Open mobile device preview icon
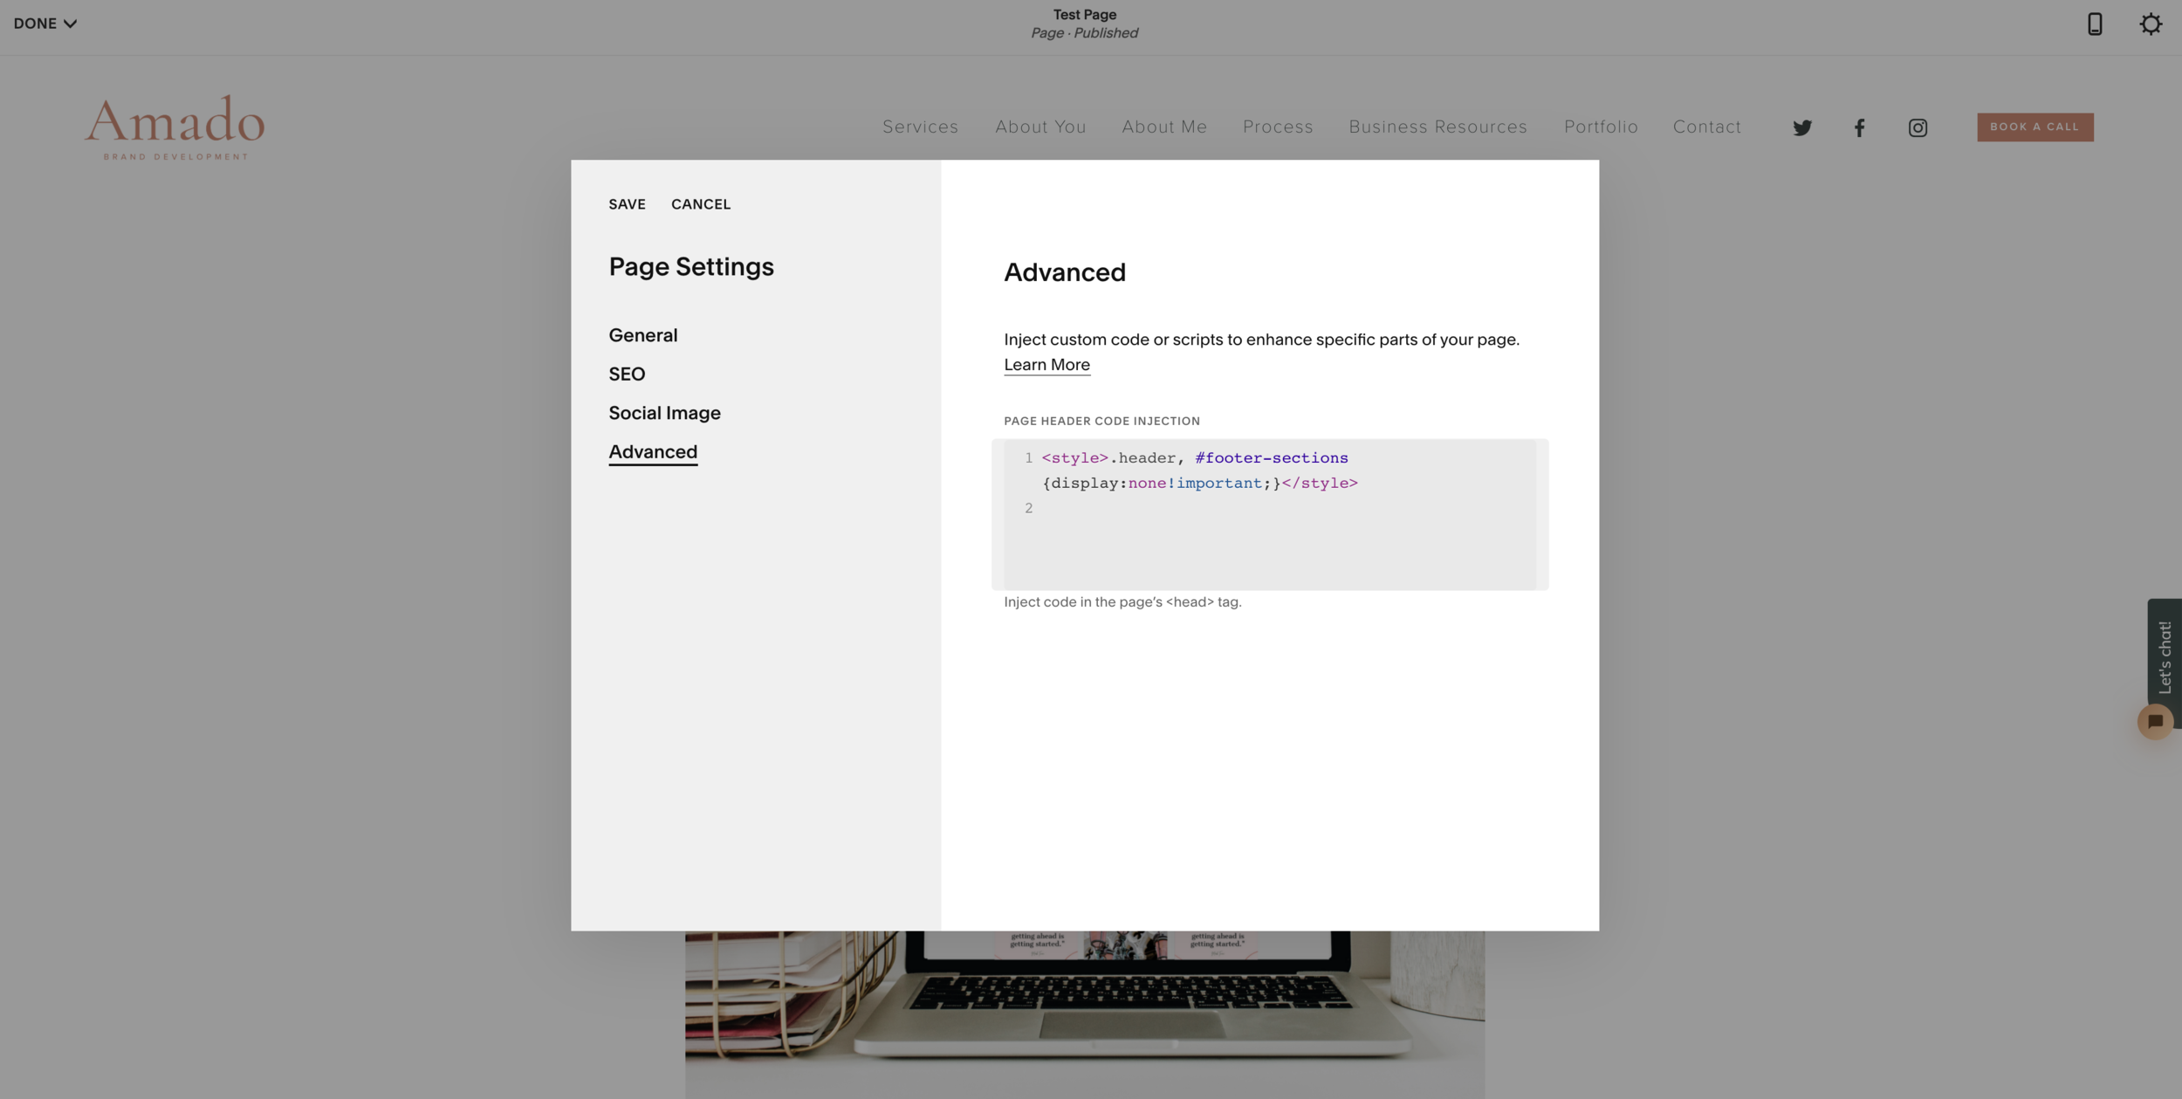 tap(2094, 24)
